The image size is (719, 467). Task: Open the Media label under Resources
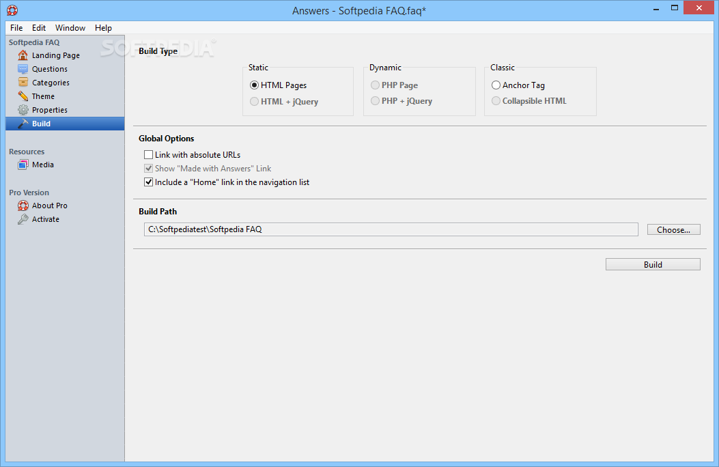coord(42,165)
